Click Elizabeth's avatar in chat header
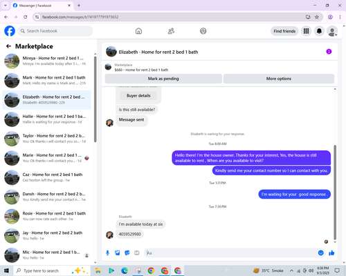 [111, 52]
